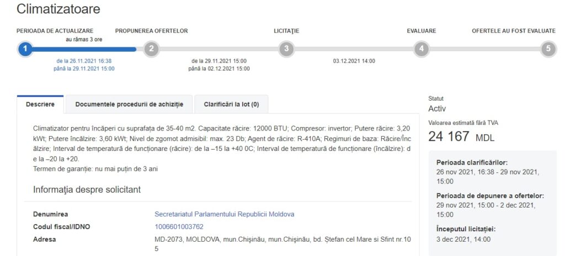Click the Perioada de actualizare stage label
Image resolution: width=565 pixels, height=256 pixels.
click(x=55, y=31)
